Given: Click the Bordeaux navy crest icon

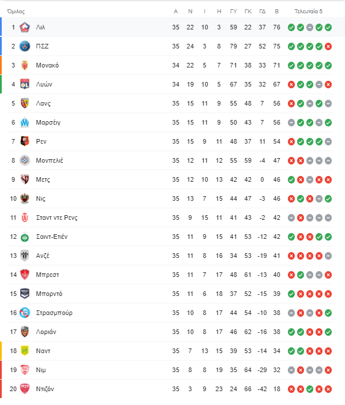Looking at the screenshot, I should pyautogui.click(x=25, y=294).
